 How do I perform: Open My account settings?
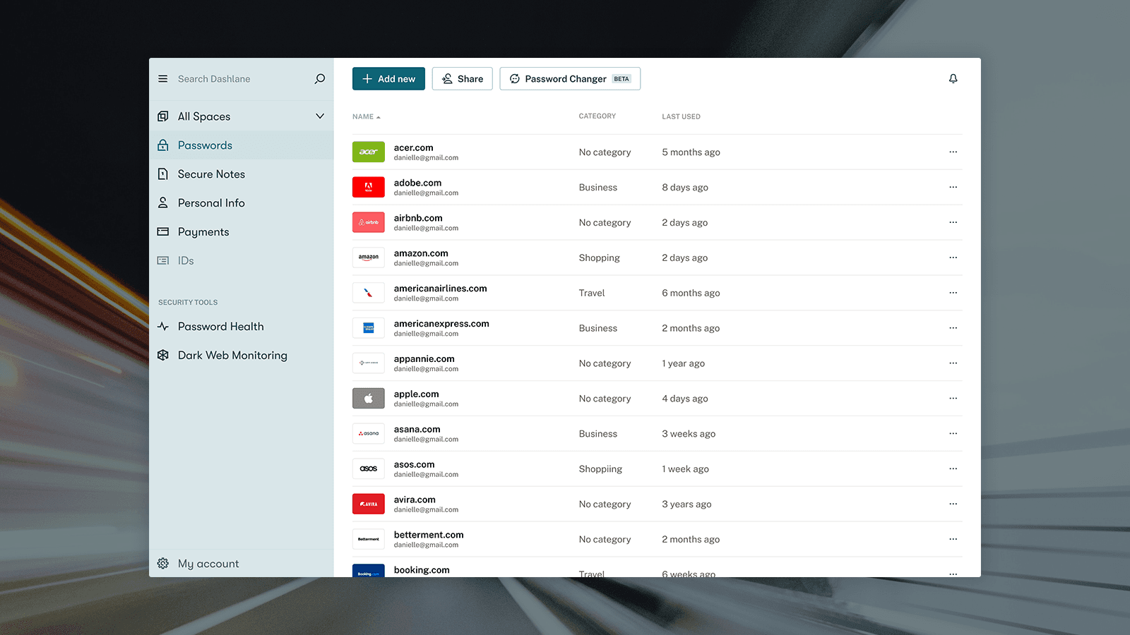[x=242, y=564]
